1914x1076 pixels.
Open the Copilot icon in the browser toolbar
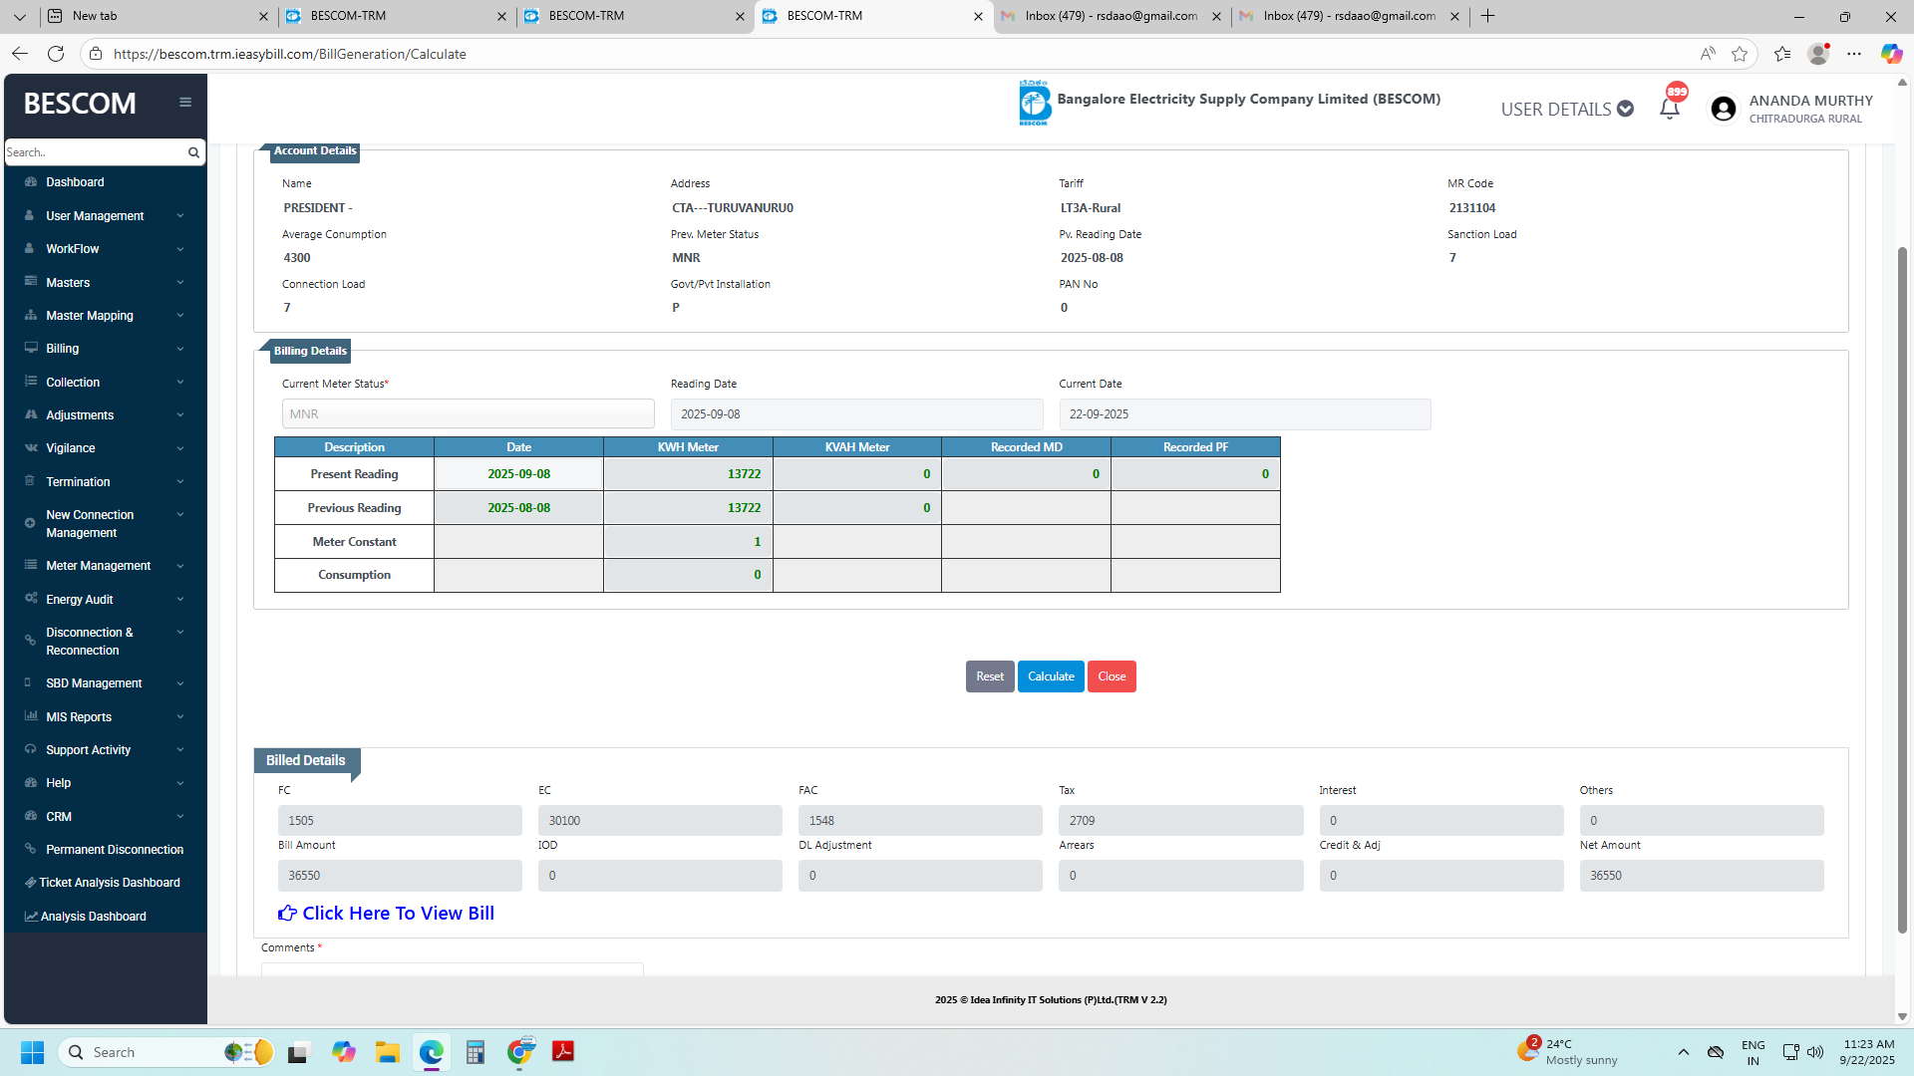[1891, 54]
